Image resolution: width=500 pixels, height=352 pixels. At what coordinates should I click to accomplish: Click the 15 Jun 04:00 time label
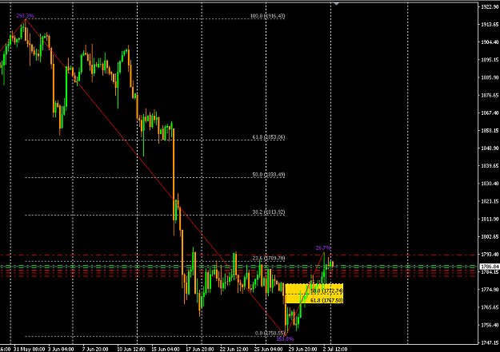(x=166, y=349)
